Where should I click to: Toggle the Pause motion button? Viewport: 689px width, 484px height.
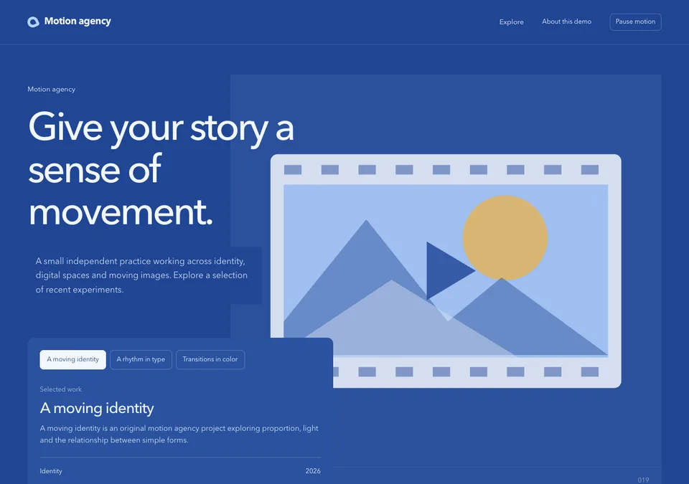[635, 22]
